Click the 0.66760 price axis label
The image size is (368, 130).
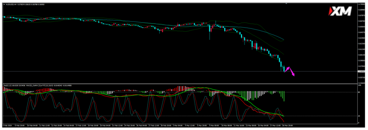pyautogui.click(x=362, y=21)
